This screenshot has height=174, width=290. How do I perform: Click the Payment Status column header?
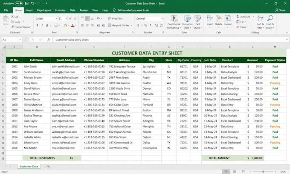point(275,60)
